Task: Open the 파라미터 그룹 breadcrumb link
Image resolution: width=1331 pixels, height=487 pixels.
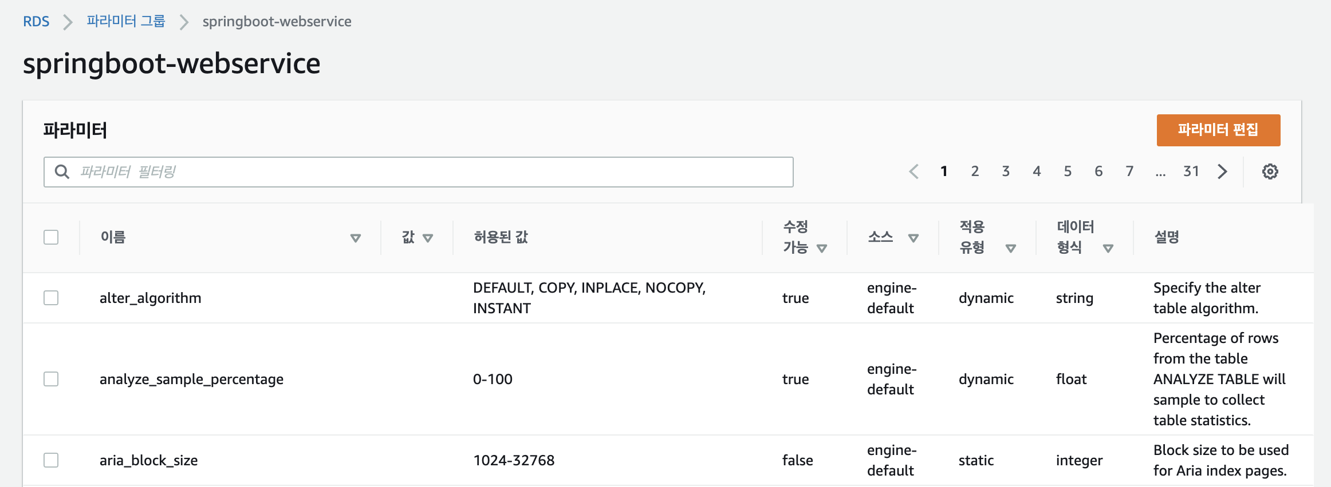Action: pyautogui.click(x=126, y=22)
